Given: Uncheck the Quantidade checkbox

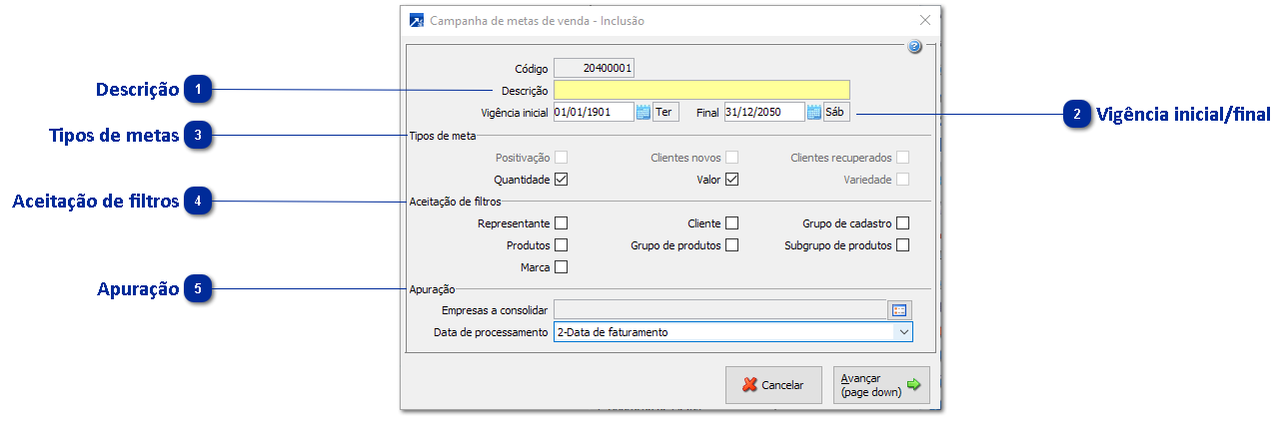Looking at the screenshot, I should pos(561,180).
